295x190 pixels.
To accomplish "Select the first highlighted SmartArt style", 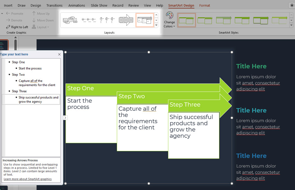I will [x=187, y=20].
